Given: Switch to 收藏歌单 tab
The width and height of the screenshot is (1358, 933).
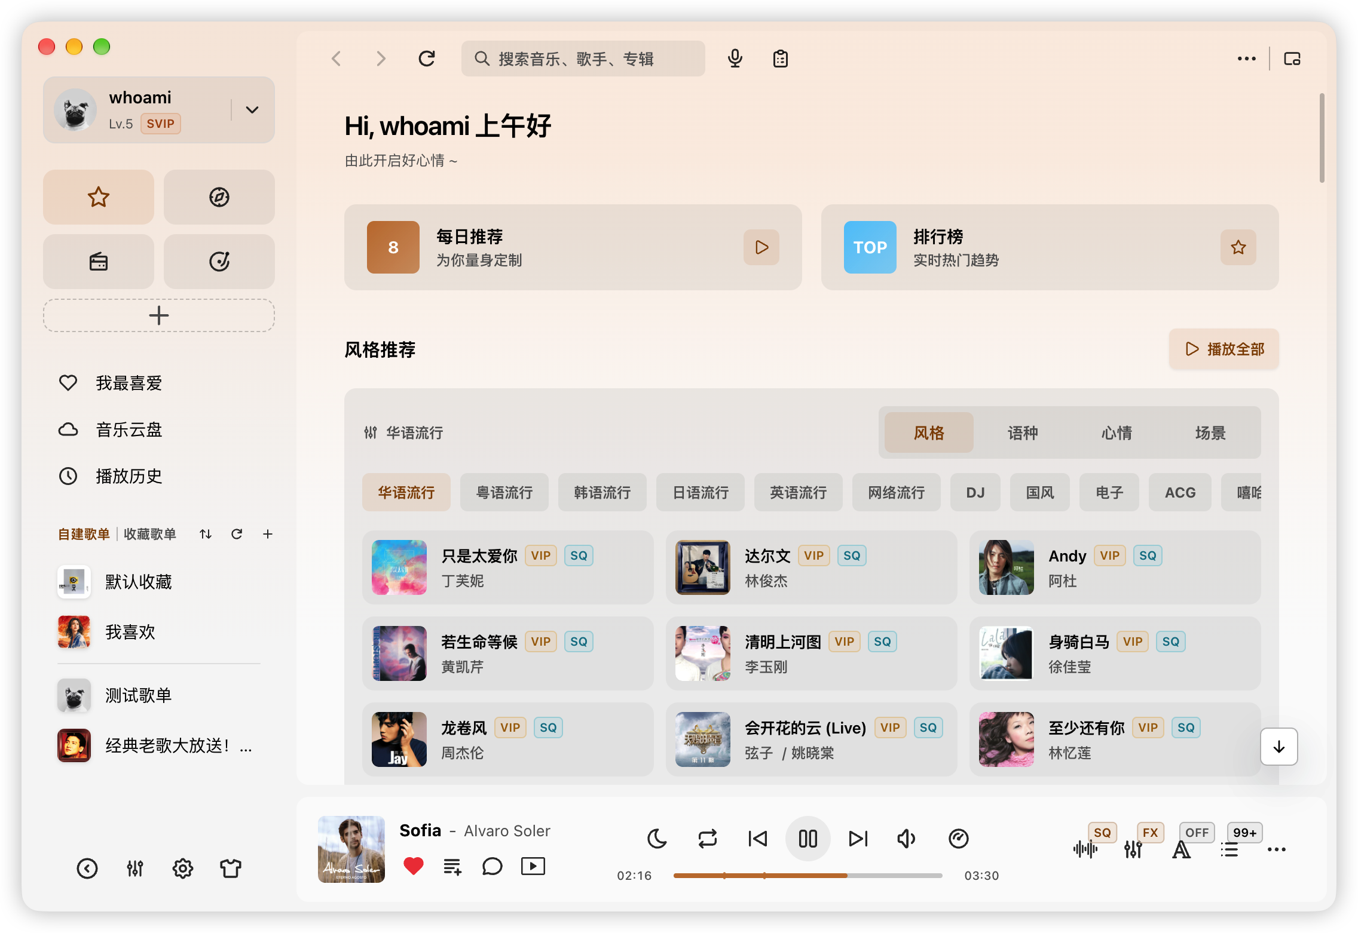Looking at the screenshot, I should 150,534.
